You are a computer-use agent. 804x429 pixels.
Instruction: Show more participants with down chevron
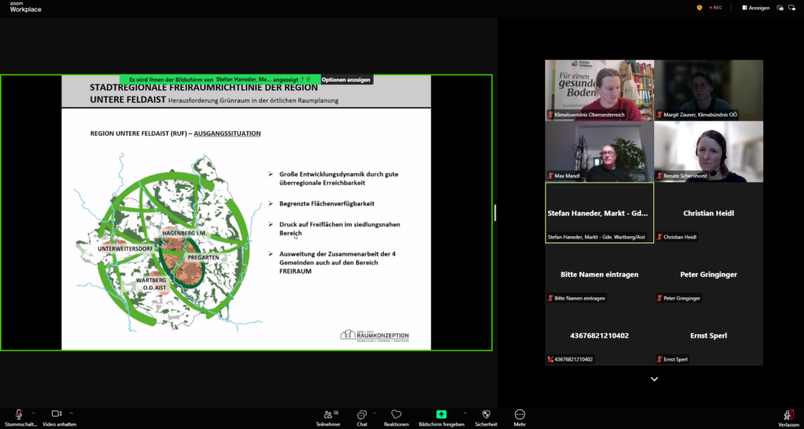[x=654, y=379]
